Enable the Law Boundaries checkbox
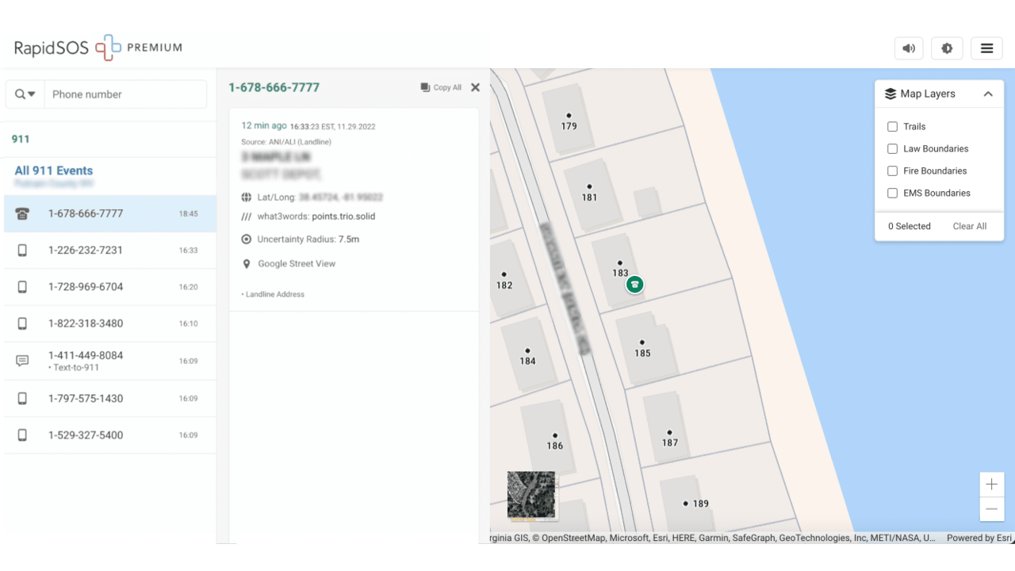This screenshot has width=1015, height=571. point(892,149)
